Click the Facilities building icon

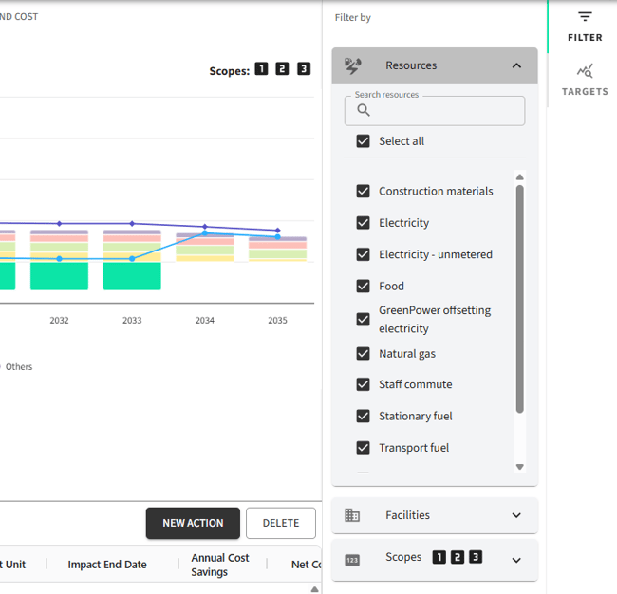352,515
